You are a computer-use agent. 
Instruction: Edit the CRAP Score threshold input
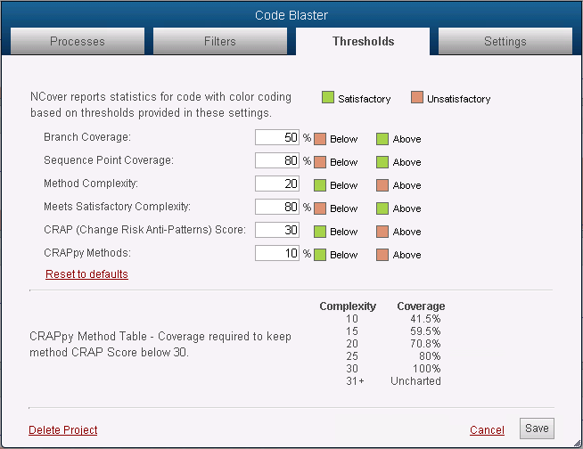tap(277, 230)
